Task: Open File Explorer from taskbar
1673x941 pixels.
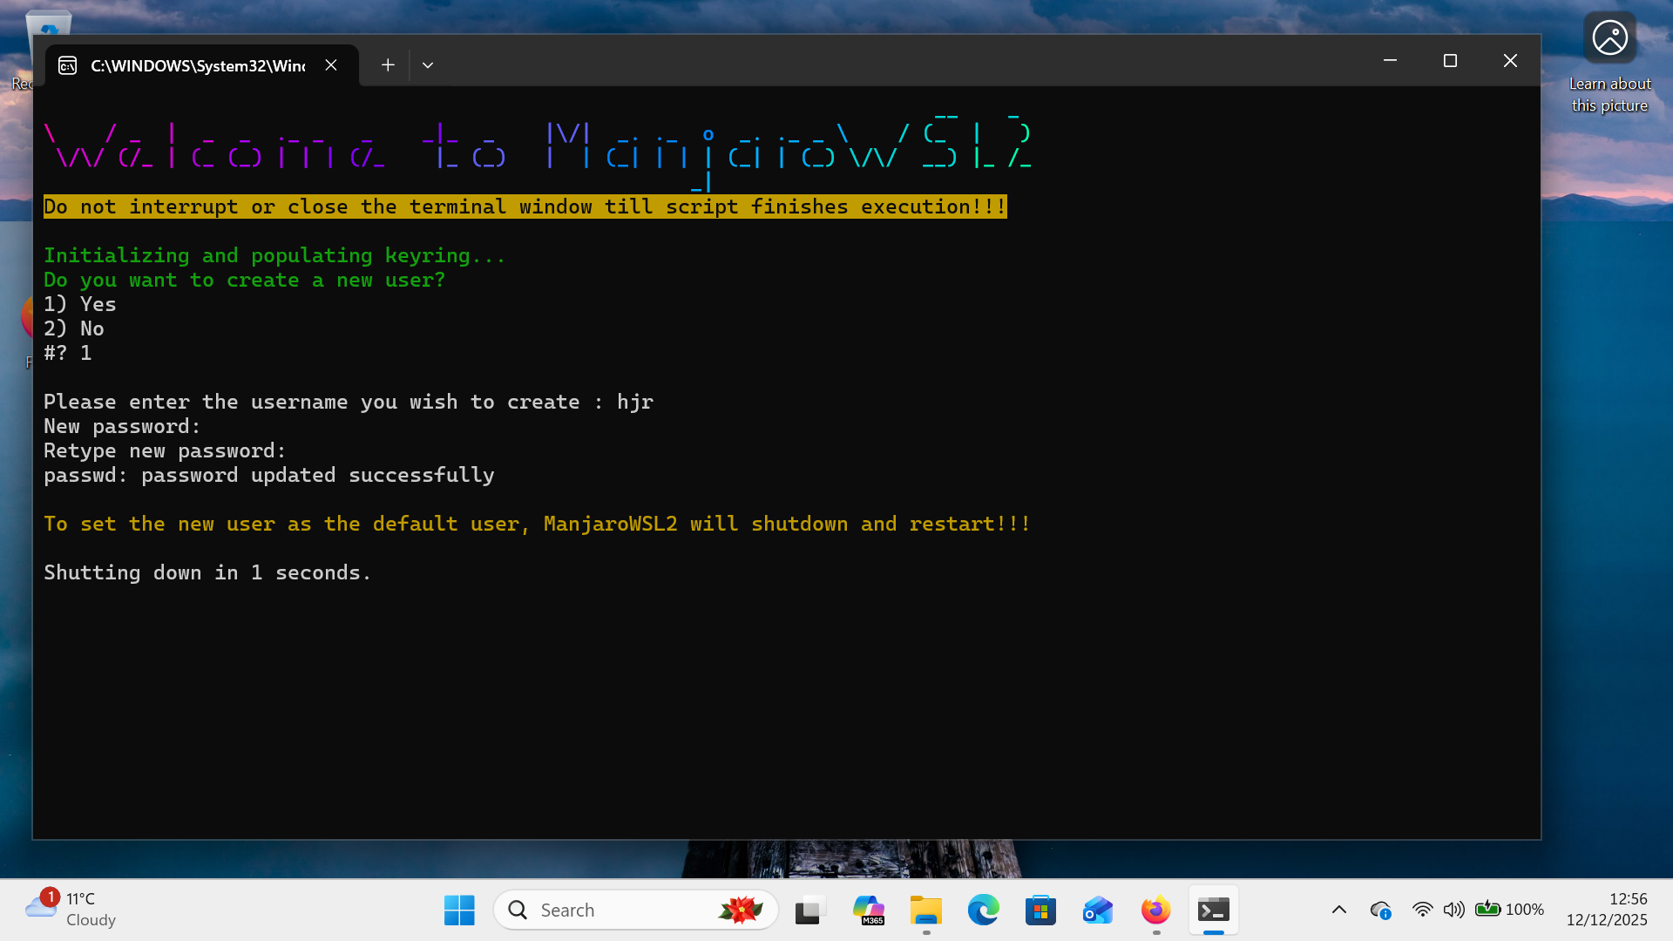Action: pyautogui.click(x=925, y=911)
